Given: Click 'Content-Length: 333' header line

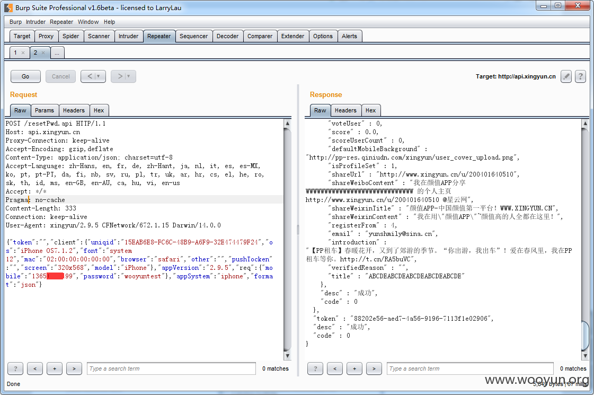Looking at the screenshot, I should (x=41, y=208).
